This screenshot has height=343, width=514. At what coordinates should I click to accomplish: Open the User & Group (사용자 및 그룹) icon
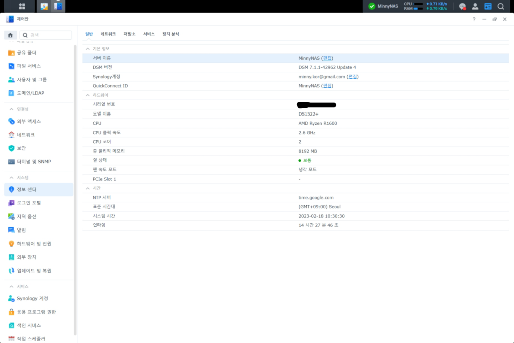(11, 80)
